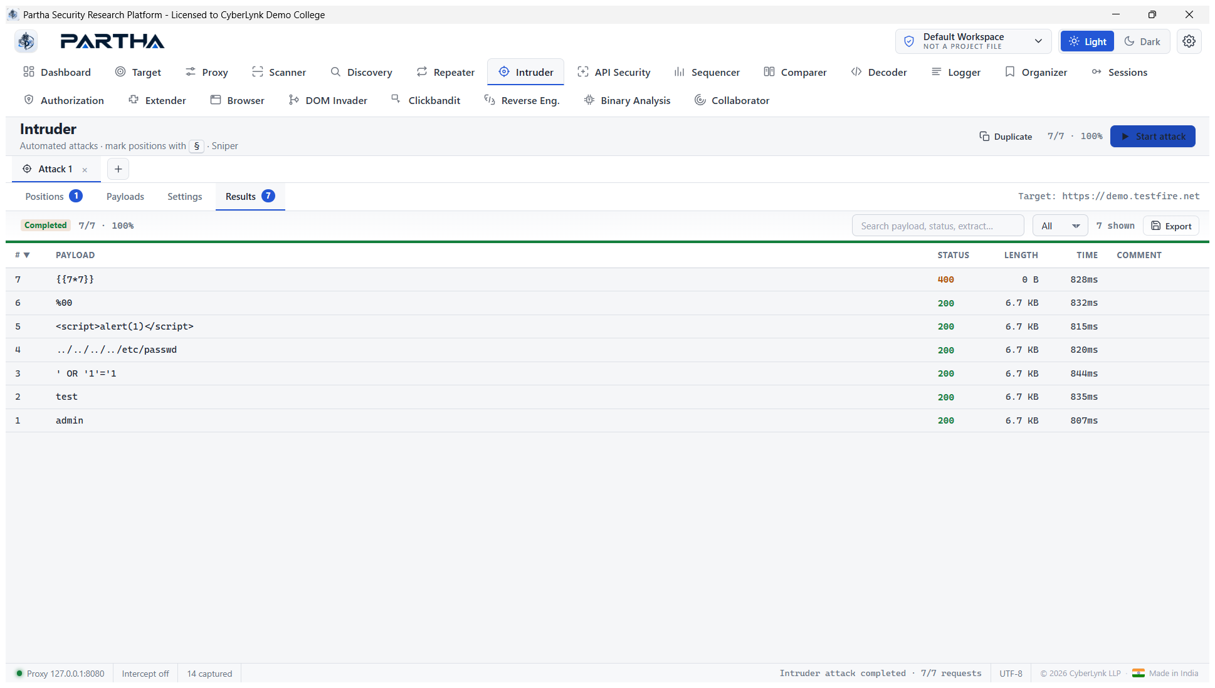Open the Dashboard module

57,72
